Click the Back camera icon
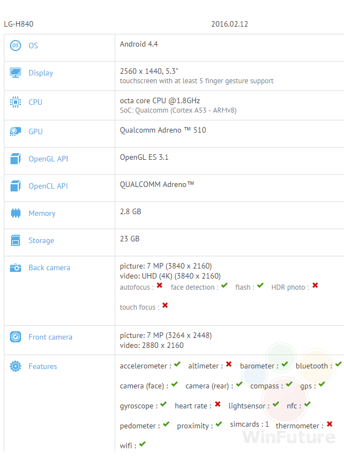This screenshot has height=470, width=344. (16, 267)
